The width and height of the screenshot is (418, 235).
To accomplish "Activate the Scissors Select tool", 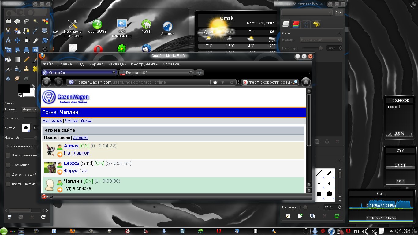I will coord(8,31).
